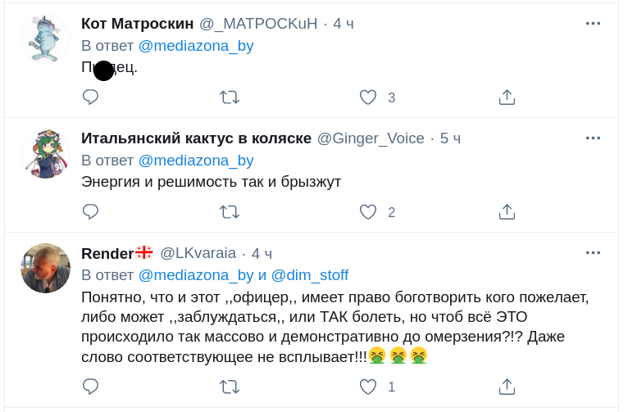Open more options for Render's tweet

tap(593, 253)
